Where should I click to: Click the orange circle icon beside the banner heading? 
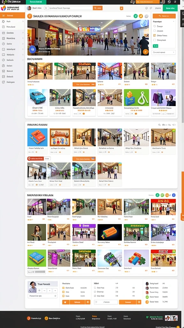tap(30, 16)
